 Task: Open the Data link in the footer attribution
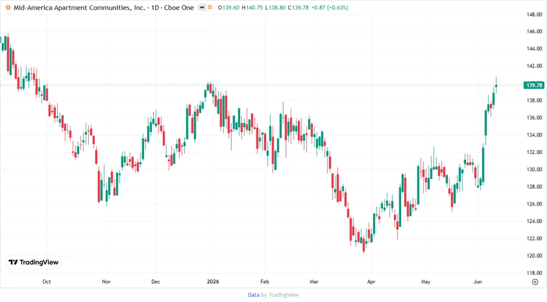click(253, 295)
